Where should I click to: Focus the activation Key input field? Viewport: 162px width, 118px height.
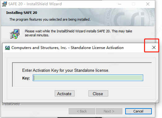click(x=88, y=78)
